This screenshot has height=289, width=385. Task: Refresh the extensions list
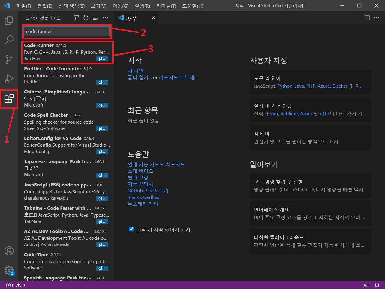[86, 18]
